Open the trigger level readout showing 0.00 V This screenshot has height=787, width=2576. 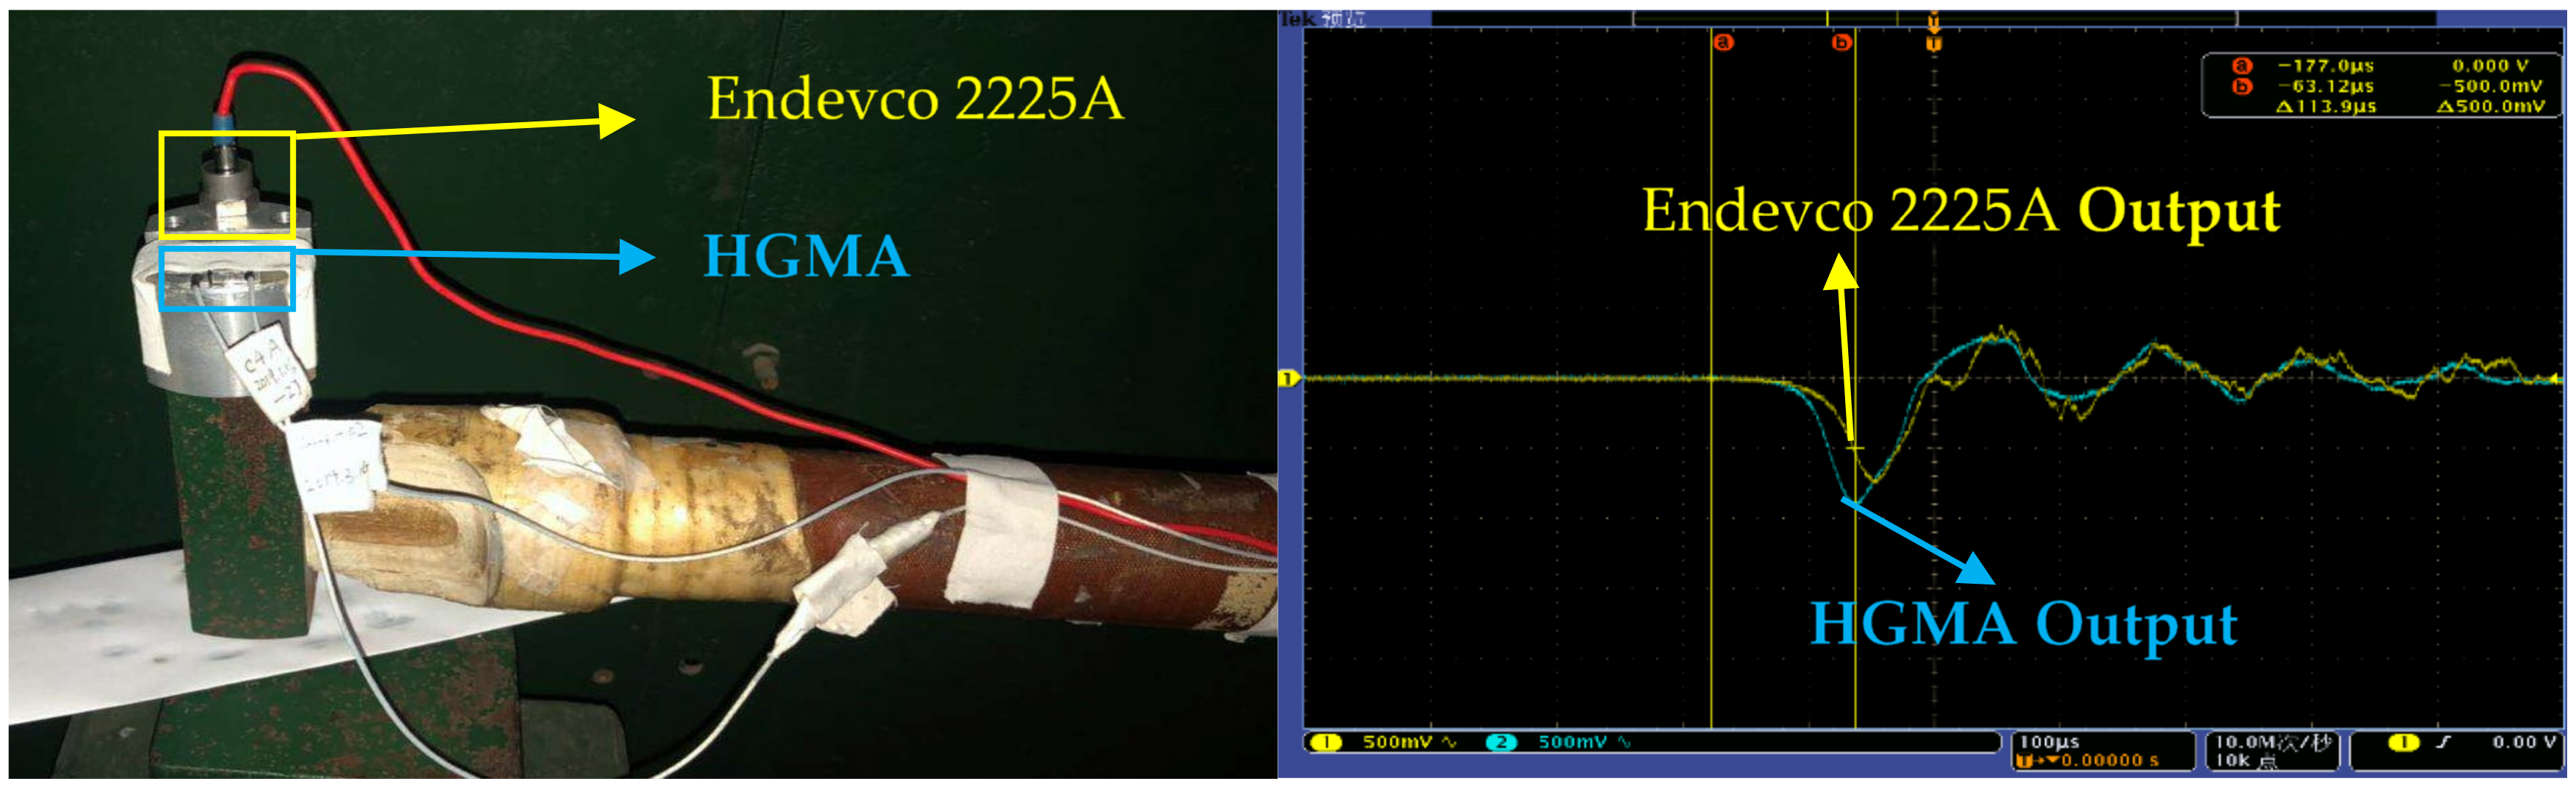[2518, 743]
